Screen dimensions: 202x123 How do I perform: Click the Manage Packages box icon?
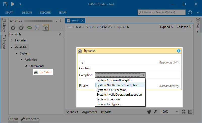[x=46, y=28]
